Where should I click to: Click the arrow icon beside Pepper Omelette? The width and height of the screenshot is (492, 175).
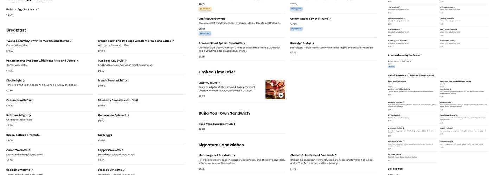pyautogui.click(x=123, y=150)
